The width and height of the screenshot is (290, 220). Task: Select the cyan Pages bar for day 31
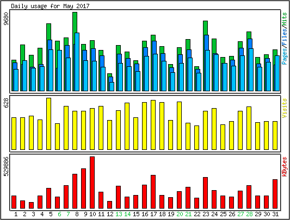(277, 73)
